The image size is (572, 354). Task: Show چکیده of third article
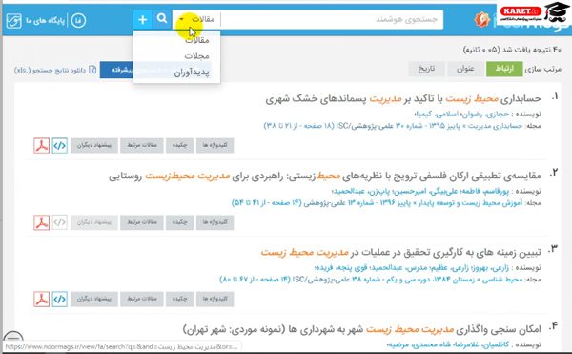pos(180,299)
